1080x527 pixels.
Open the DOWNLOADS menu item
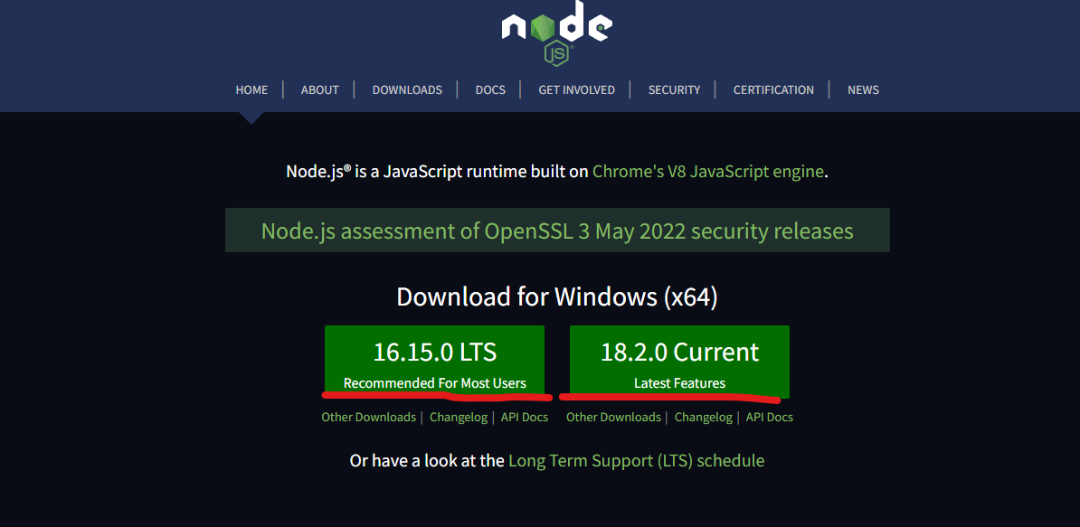click(x=407, y=89)
